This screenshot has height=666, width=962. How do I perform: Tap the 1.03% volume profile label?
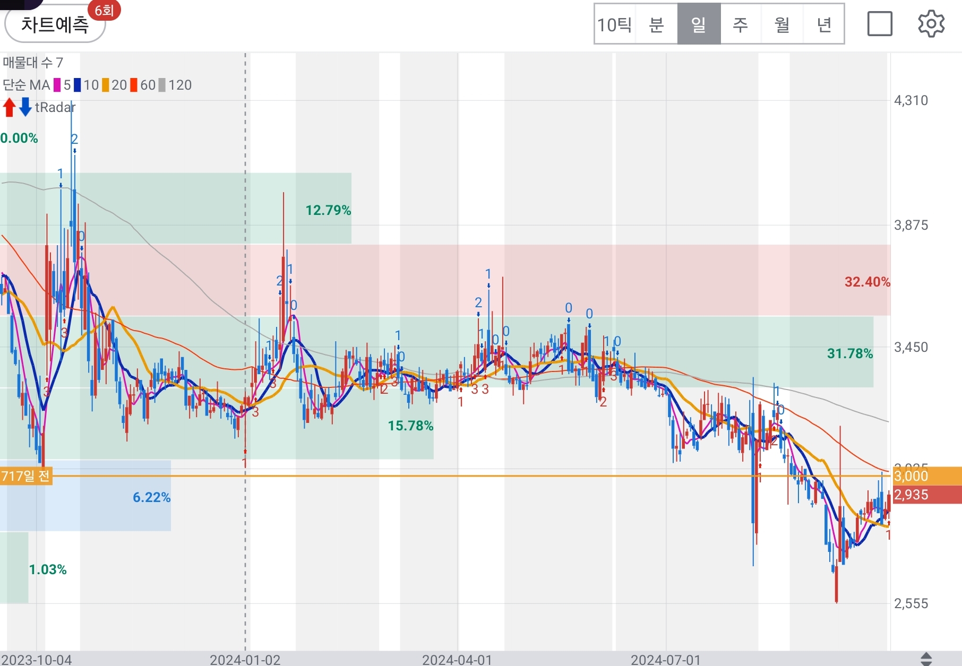(47, 569)
